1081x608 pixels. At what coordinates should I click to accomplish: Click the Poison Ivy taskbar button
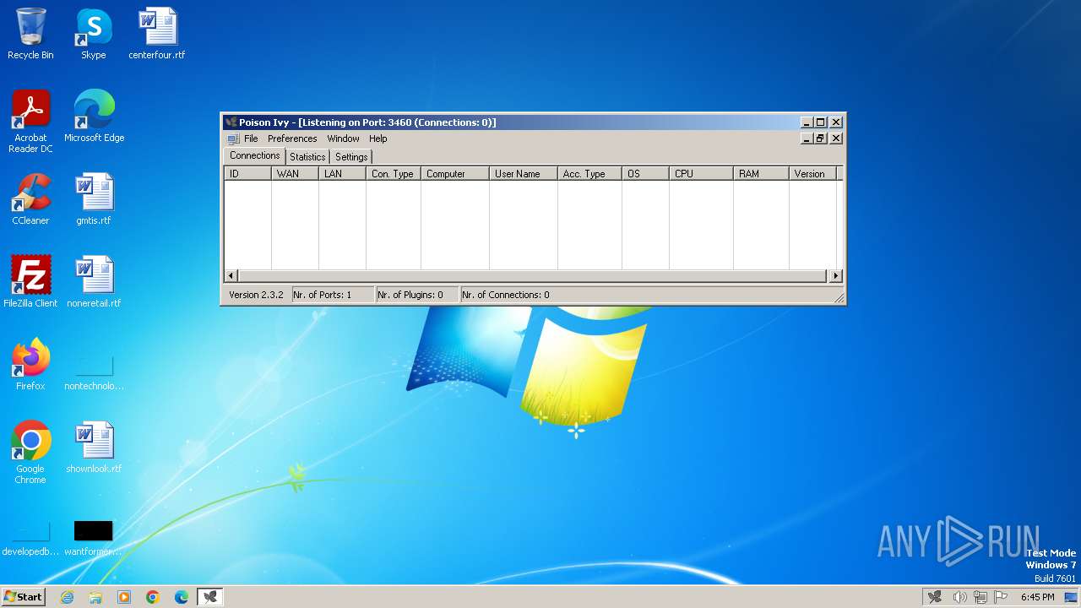(210, 597)
